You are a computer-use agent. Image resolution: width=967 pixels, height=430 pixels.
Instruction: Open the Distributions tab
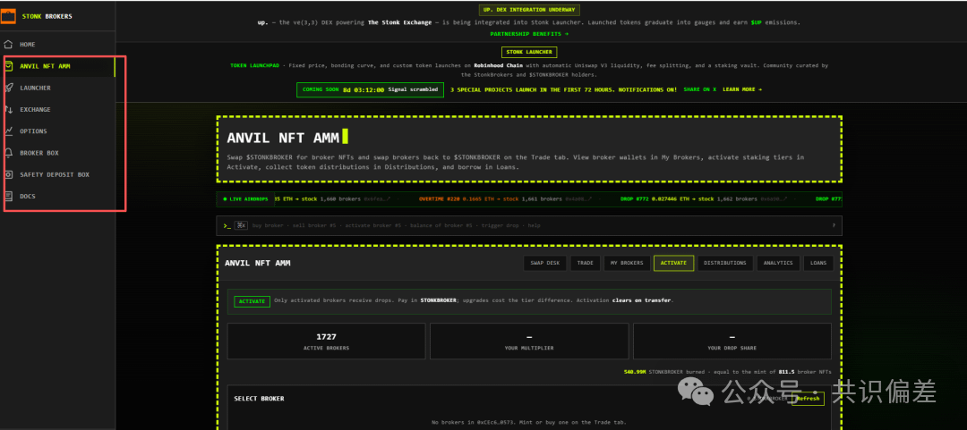(x=724, y=263)
